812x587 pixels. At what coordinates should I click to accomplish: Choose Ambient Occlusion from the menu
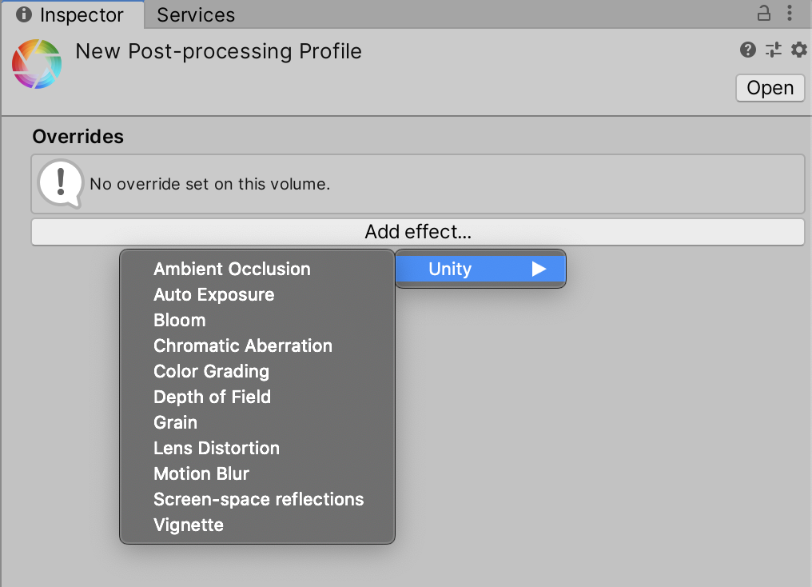(x=232, y=269)
